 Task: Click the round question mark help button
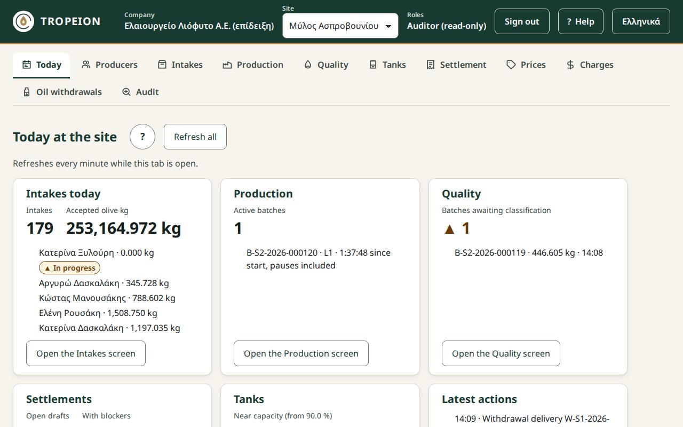click(x=142, y=137)
